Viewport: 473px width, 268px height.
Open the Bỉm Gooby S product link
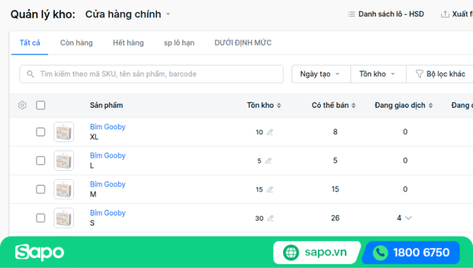click(x=108, y=213)
